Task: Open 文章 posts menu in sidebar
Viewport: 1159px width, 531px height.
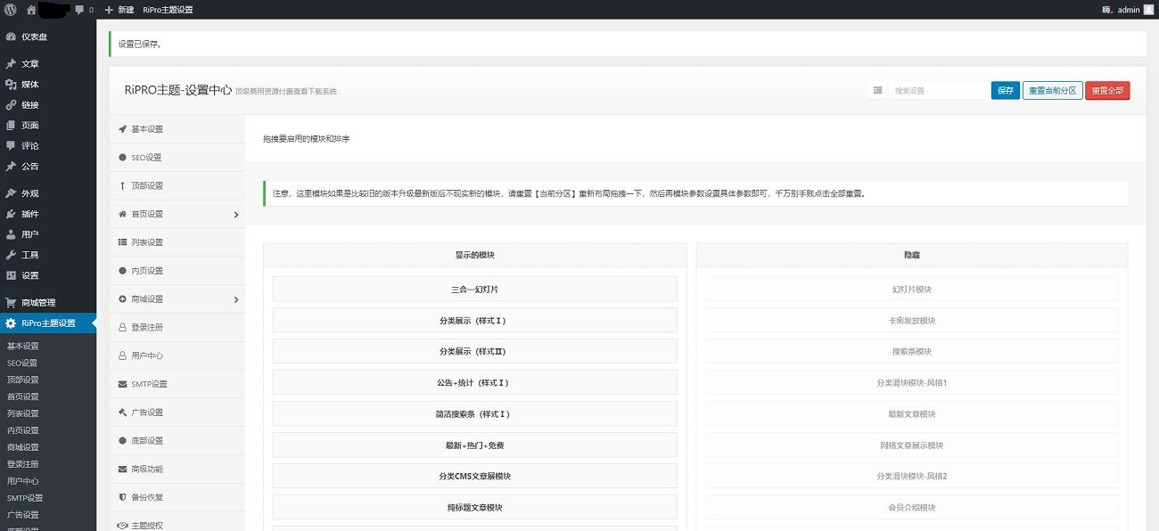Action: 48,64
